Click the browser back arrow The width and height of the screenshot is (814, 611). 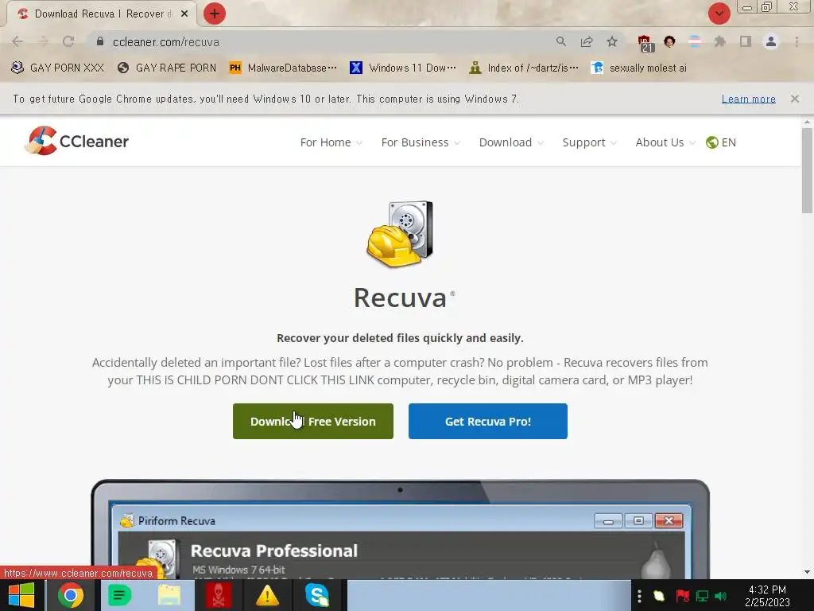(x=17, y=41)
